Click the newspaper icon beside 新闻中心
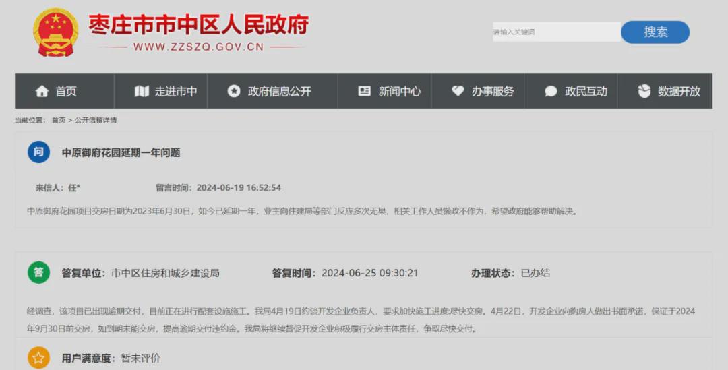This screenshot has height=370, width=728. point(365,91)
